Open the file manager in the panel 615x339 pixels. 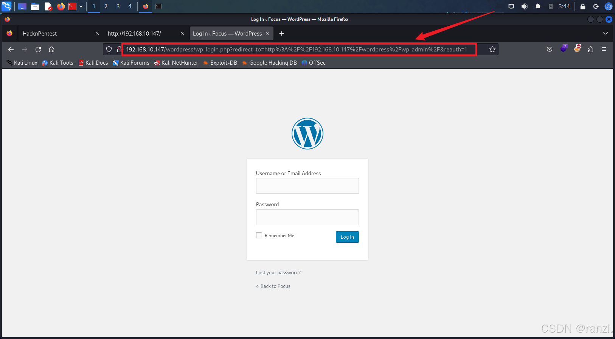(35, 6)
